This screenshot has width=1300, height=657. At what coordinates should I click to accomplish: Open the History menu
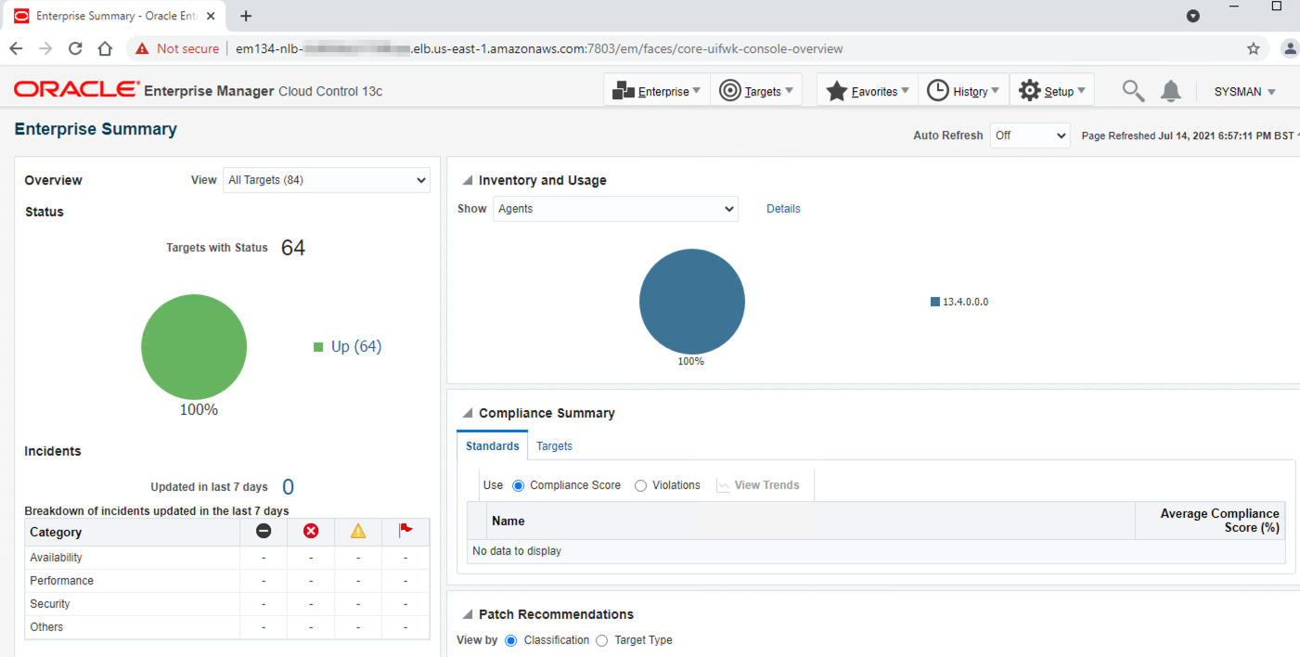[963, 91]
